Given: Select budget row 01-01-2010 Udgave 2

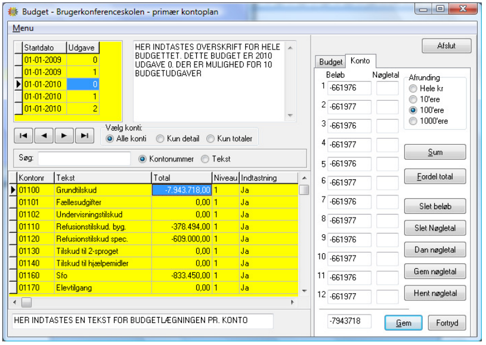Looking at the screenshot, I should pos(57,108).
